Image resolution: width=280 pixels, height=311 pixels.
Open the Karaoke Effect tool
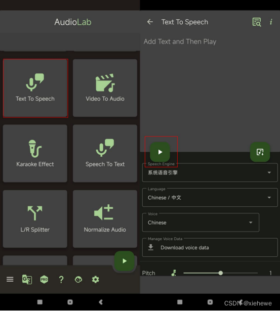click(x=35, y=154)
